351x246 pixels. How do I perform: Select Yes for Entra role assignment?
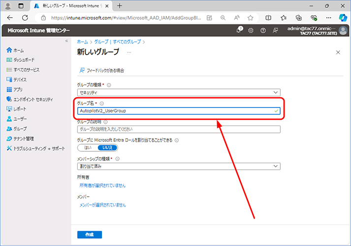point(88,148)
